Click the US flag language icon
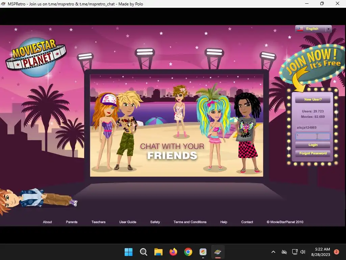The image size is (346, 260). [x=300, y=29]
